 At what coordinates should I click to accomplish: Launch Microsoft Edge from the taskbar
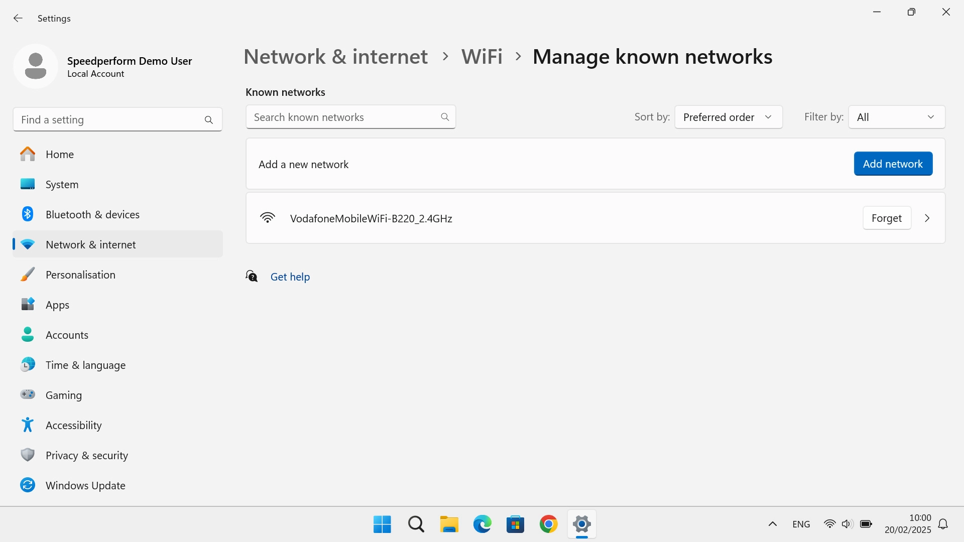click(482, 524)
